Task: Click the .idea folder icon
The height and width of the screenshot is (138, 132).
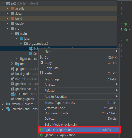Action: pos(13,13)
